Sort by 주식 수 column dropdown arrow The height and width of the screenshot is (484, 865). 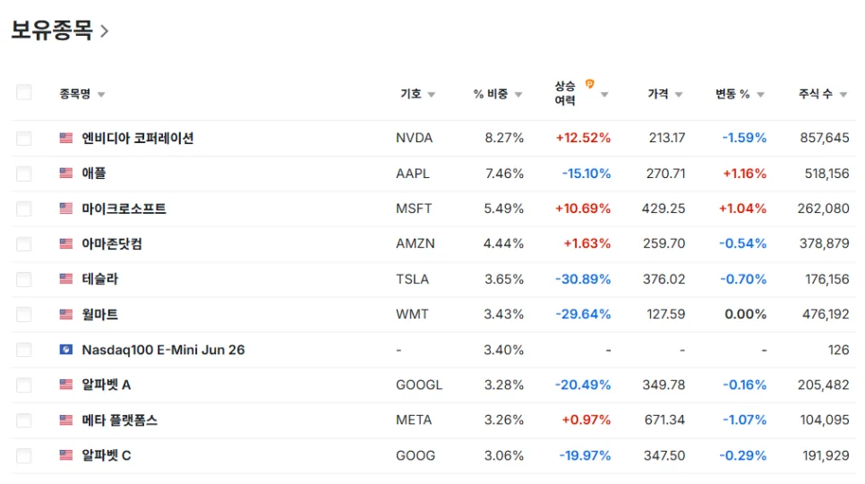[843, 95]
